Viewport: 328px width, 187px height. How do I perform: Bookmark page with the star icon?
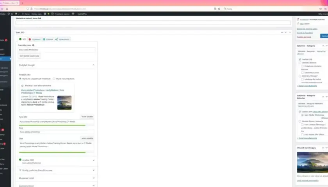(x=219, y=9)
